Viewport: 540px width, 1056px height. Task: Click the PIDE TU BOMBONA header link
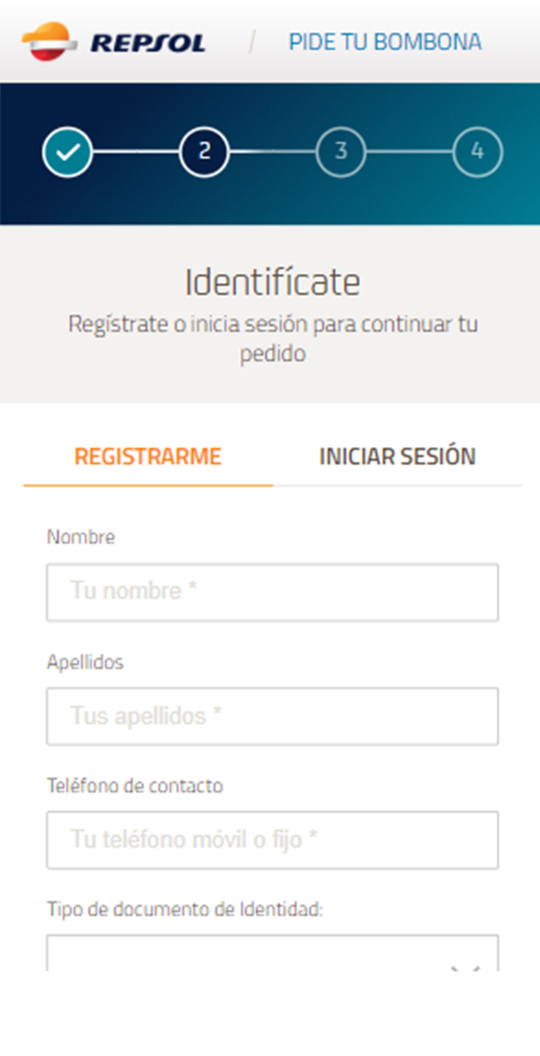pos(385,42)
